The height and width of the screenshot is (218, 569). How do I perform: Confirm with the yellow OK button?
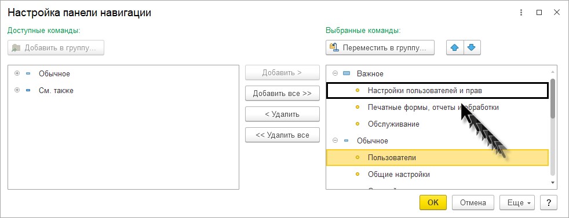tap(433, 202)
